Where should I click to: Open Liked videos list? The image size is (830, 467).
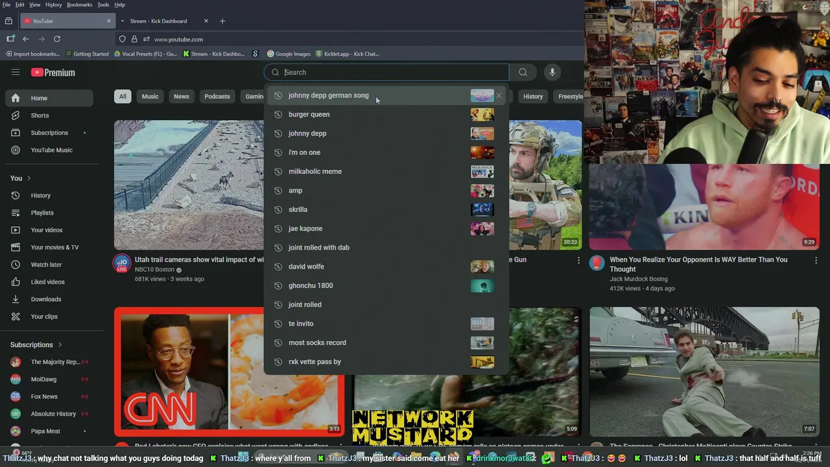pos(49,281)
